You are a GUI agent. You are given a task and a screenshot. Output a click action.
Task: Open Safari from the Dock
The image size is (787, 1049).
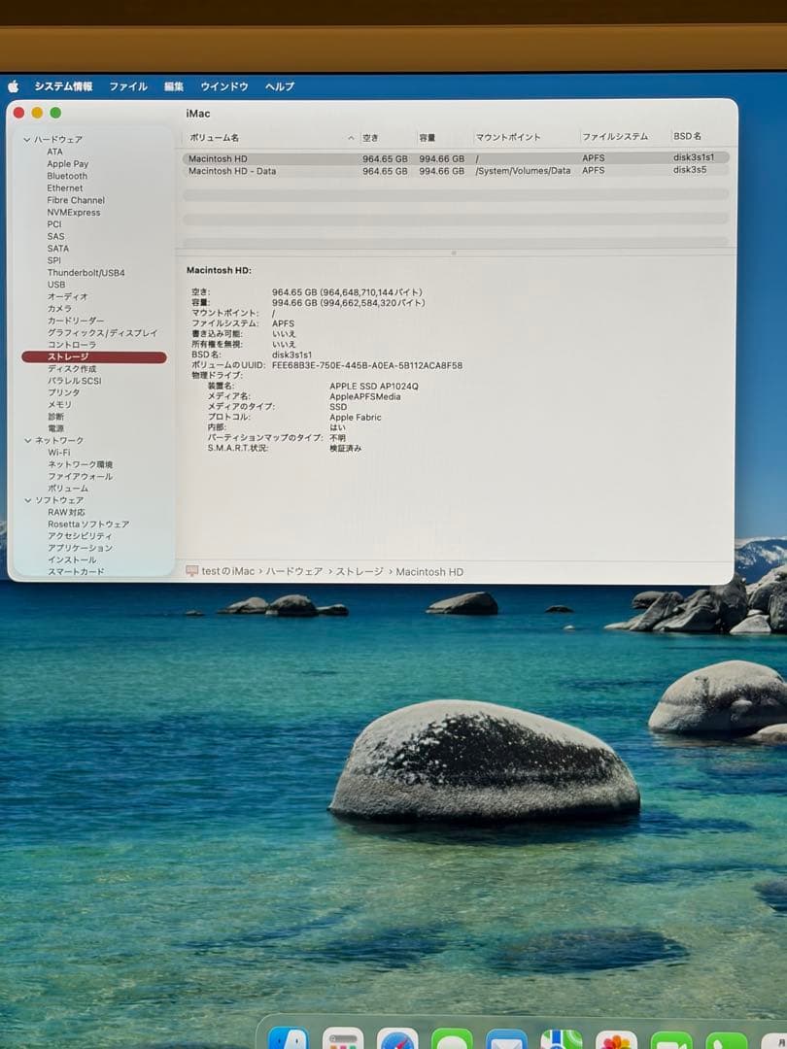(x=400, y=1039)
